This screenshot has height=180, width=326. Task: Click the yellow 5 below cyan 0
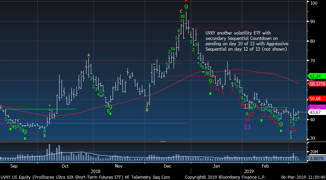[x=44, y=136]
